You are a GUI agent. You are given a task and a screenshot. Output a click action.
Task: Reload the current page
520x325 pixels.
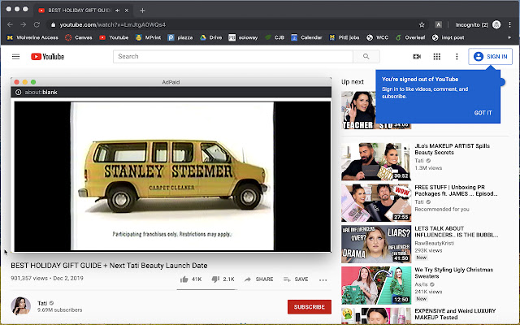tap(37, 24)
